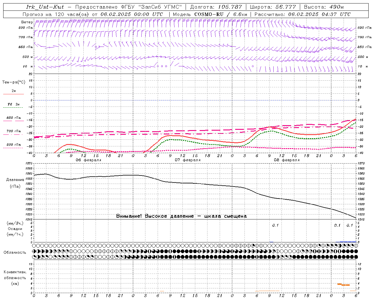Click the 08 февраля date label
Image resolution: width=373 pixels, height=298 pixels.
(x=287, y=160)
